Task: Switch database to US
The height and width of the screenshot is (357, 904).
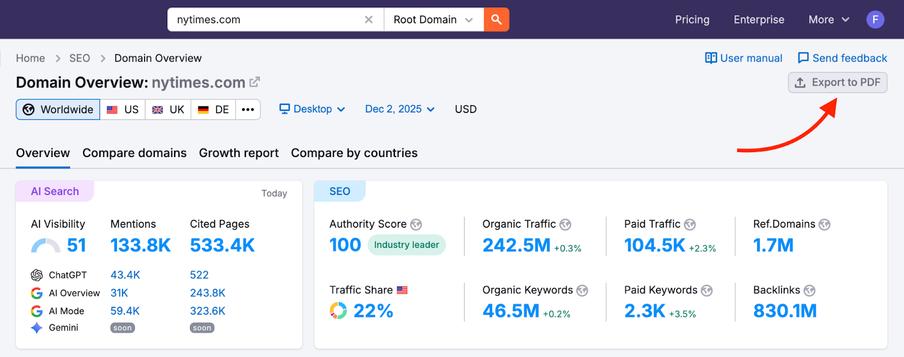Action: pyautogui.click(x=123, y=110)
